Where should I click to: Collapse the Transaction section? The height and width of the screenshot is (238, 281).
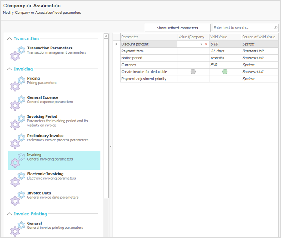10,39
